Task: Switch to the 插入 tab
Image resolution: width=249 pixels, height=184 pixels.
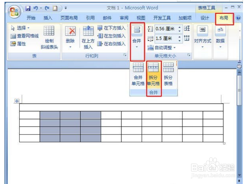Action: pyautogui.click(x=48, y=18)
